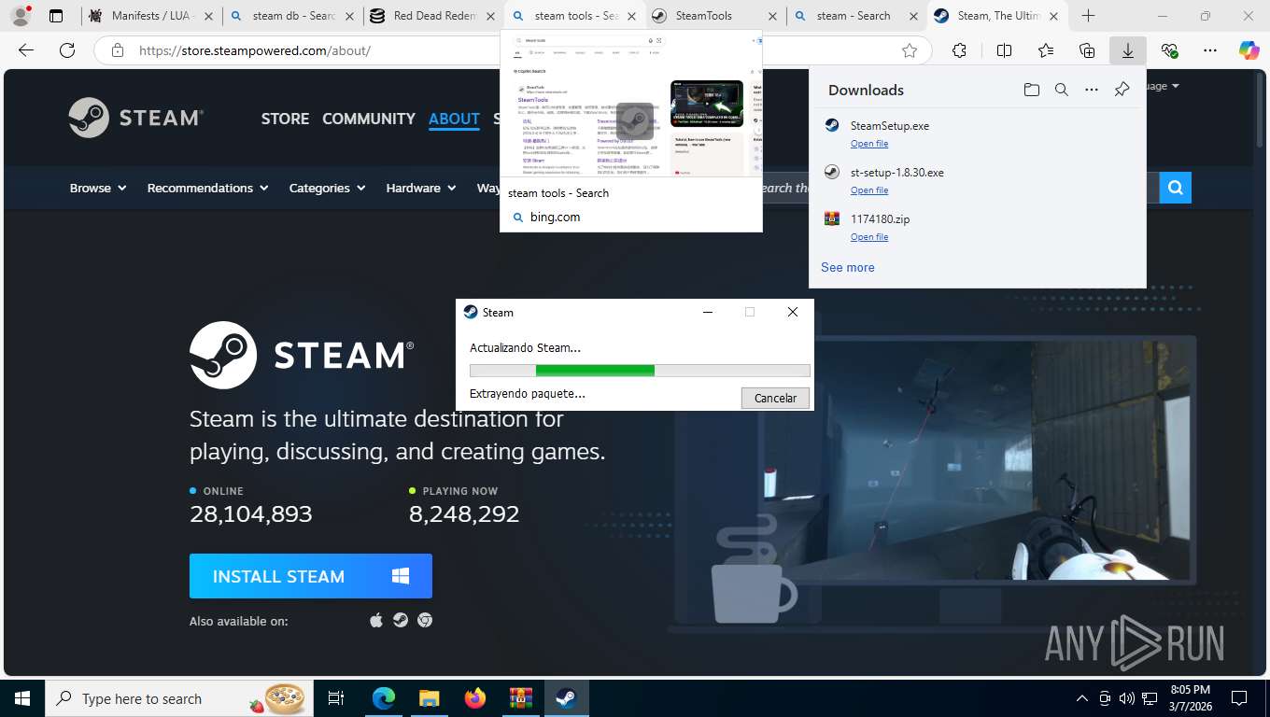This screenshot has width=1270, height=717.
Task: Expand the Recommendations dropdown
Action: (208, 188)
